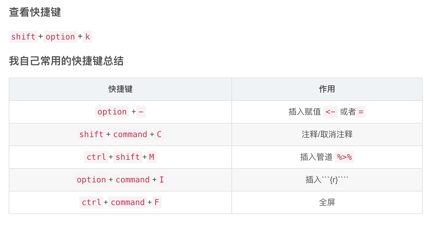Click the '=' code snippet after 或者
The width and height of the screenshot is (432, 226).
[x=361, y=112]
